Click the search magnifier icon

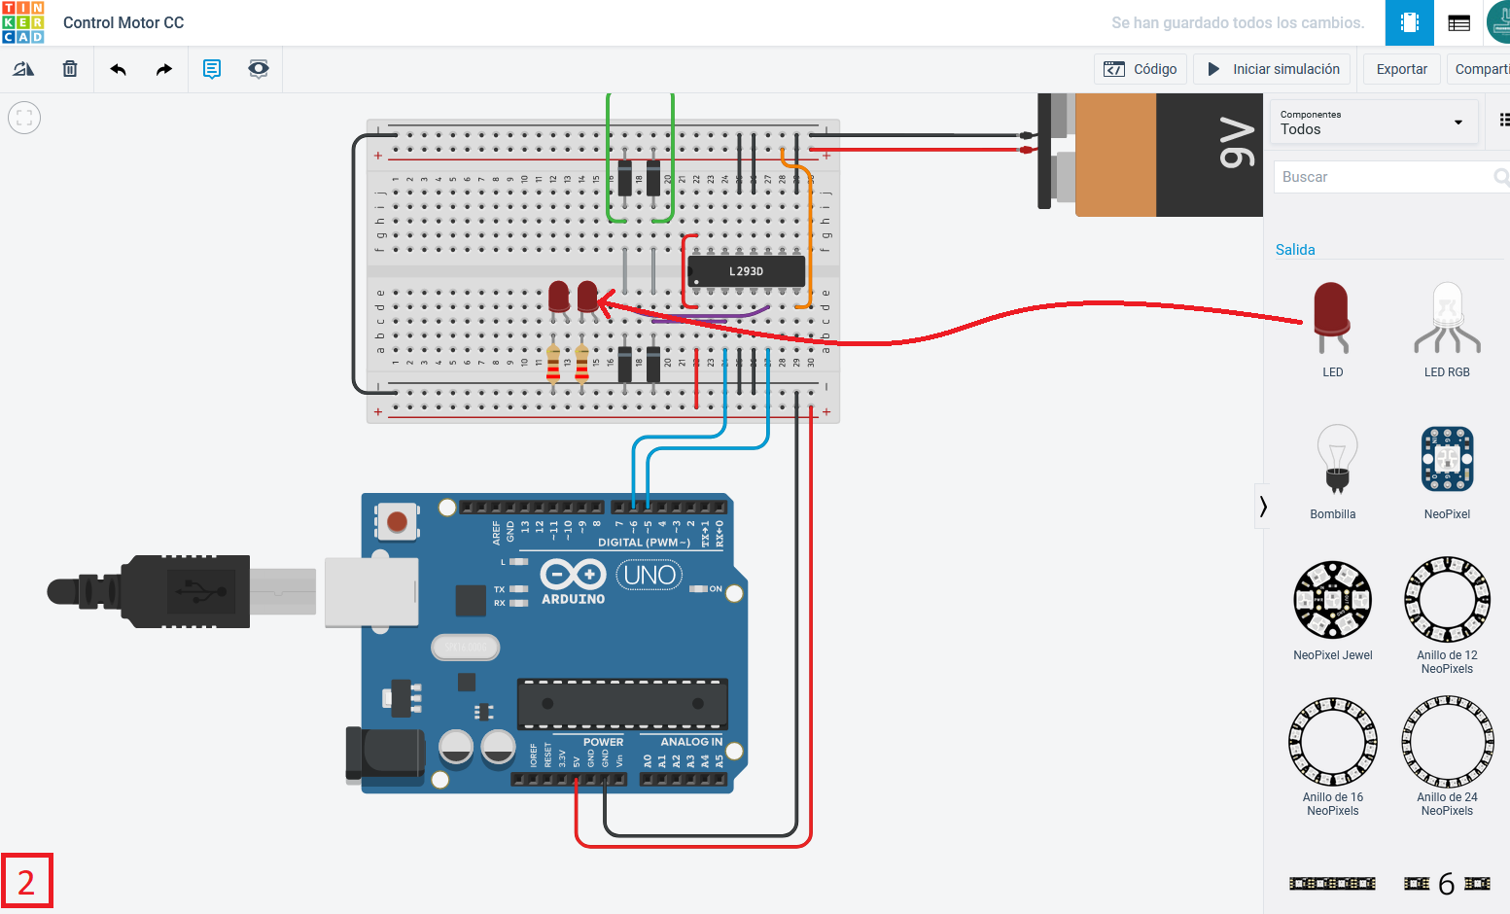1501,177
